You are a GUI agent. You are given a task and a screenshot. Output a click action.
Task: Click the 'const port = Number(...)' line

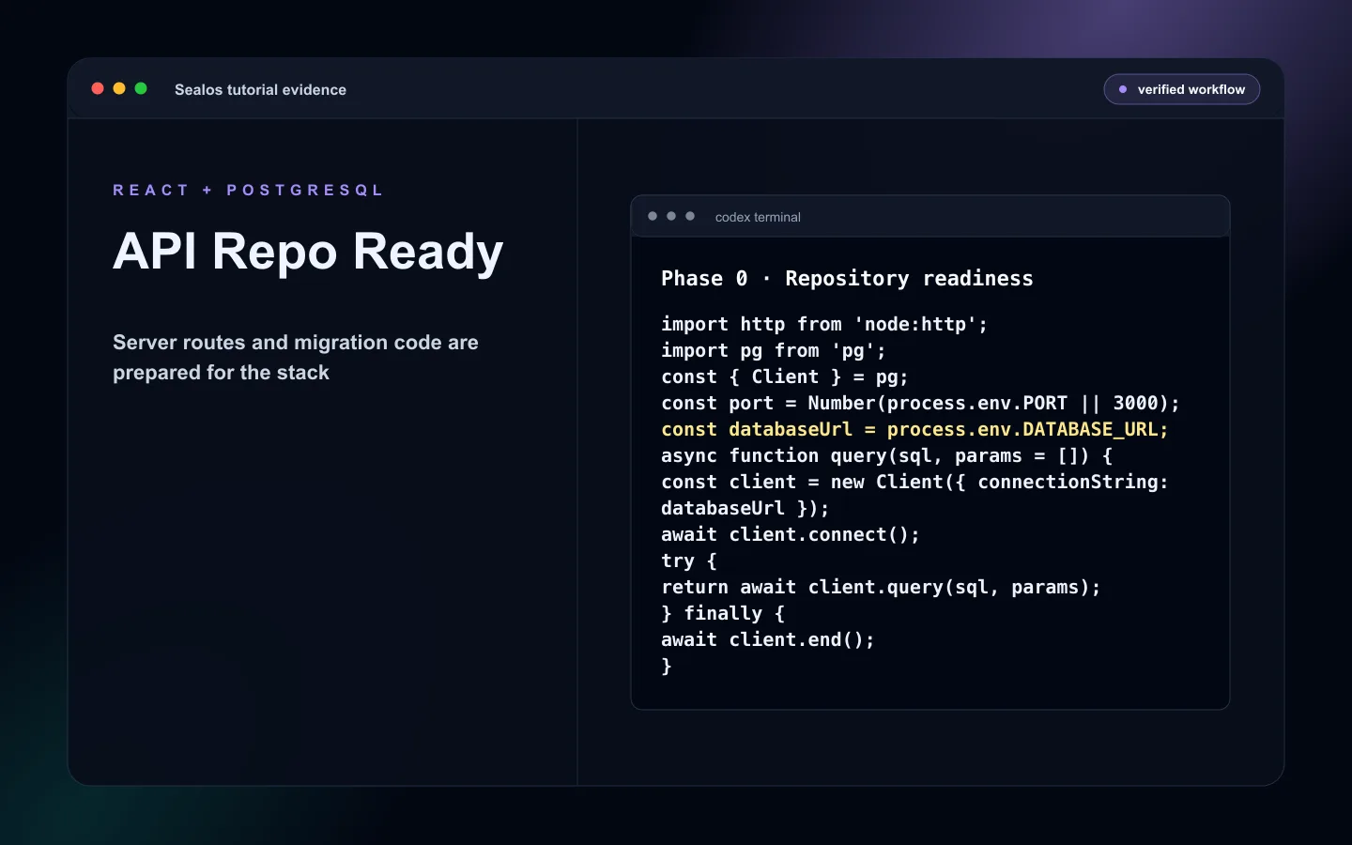(920, 403)
